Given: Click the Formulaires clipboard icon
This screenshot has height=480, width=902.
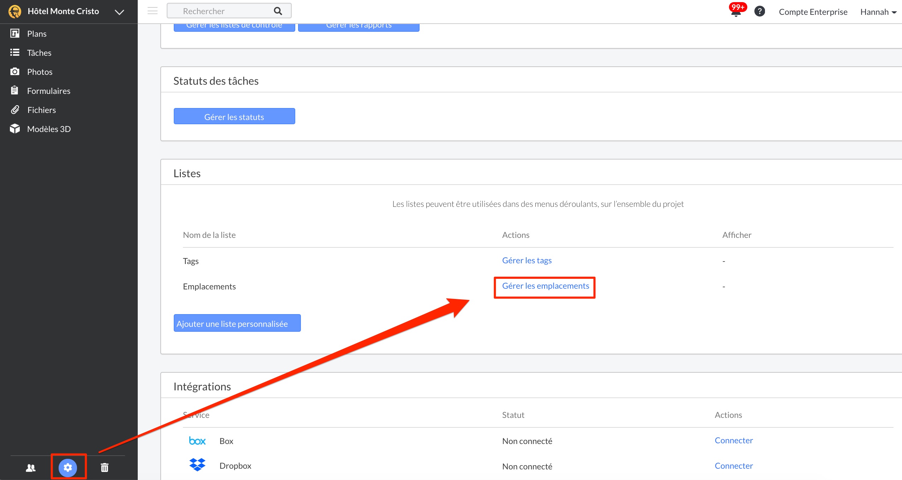Looking at the screenshot, I should pos(14,90).
